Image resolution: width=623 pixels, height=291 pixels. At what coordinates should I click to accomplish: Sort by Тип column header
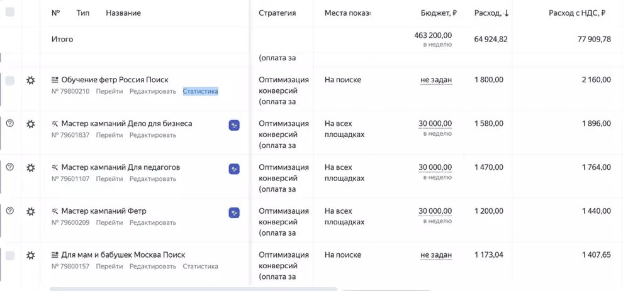tap(83, 13)
